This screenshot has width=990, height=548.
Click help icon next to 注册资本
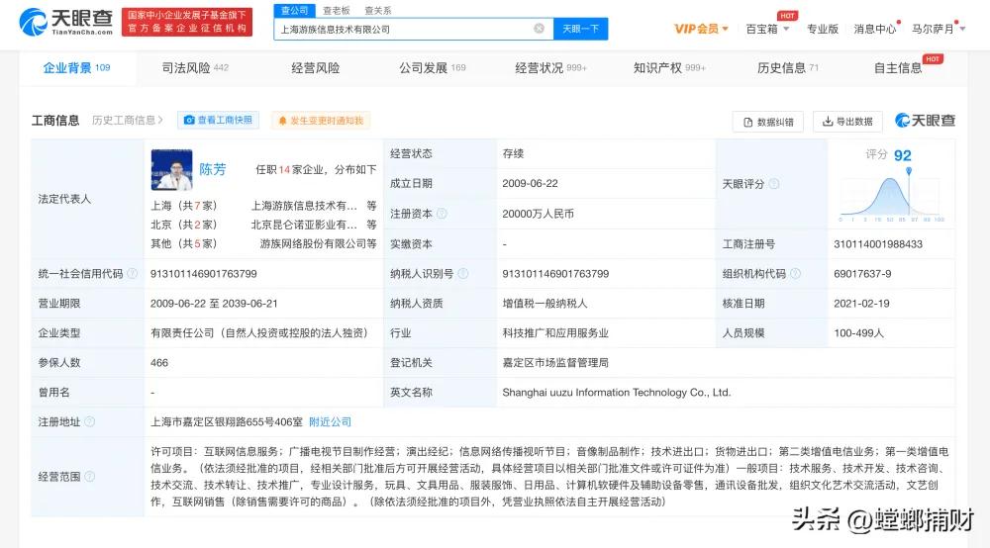[442, 214]
